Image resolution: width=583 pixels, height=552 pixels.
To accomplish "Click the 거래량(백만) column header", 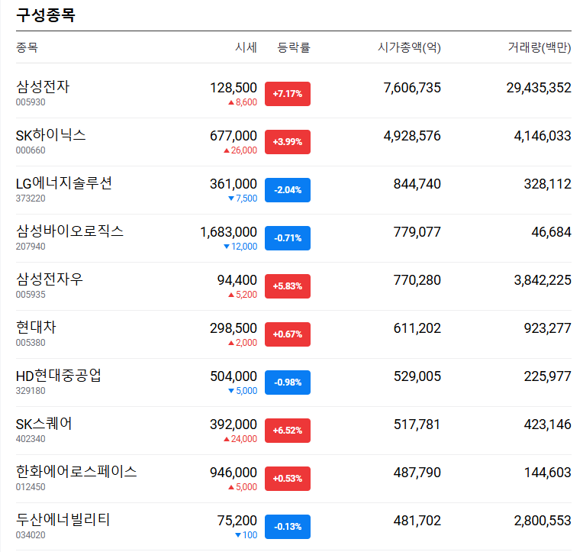I will tap(540, 47).
